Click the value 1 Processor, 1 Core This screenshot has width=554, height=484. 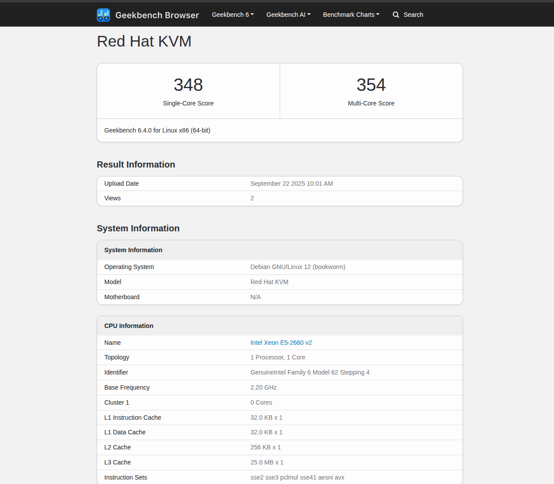click(278, 357)
